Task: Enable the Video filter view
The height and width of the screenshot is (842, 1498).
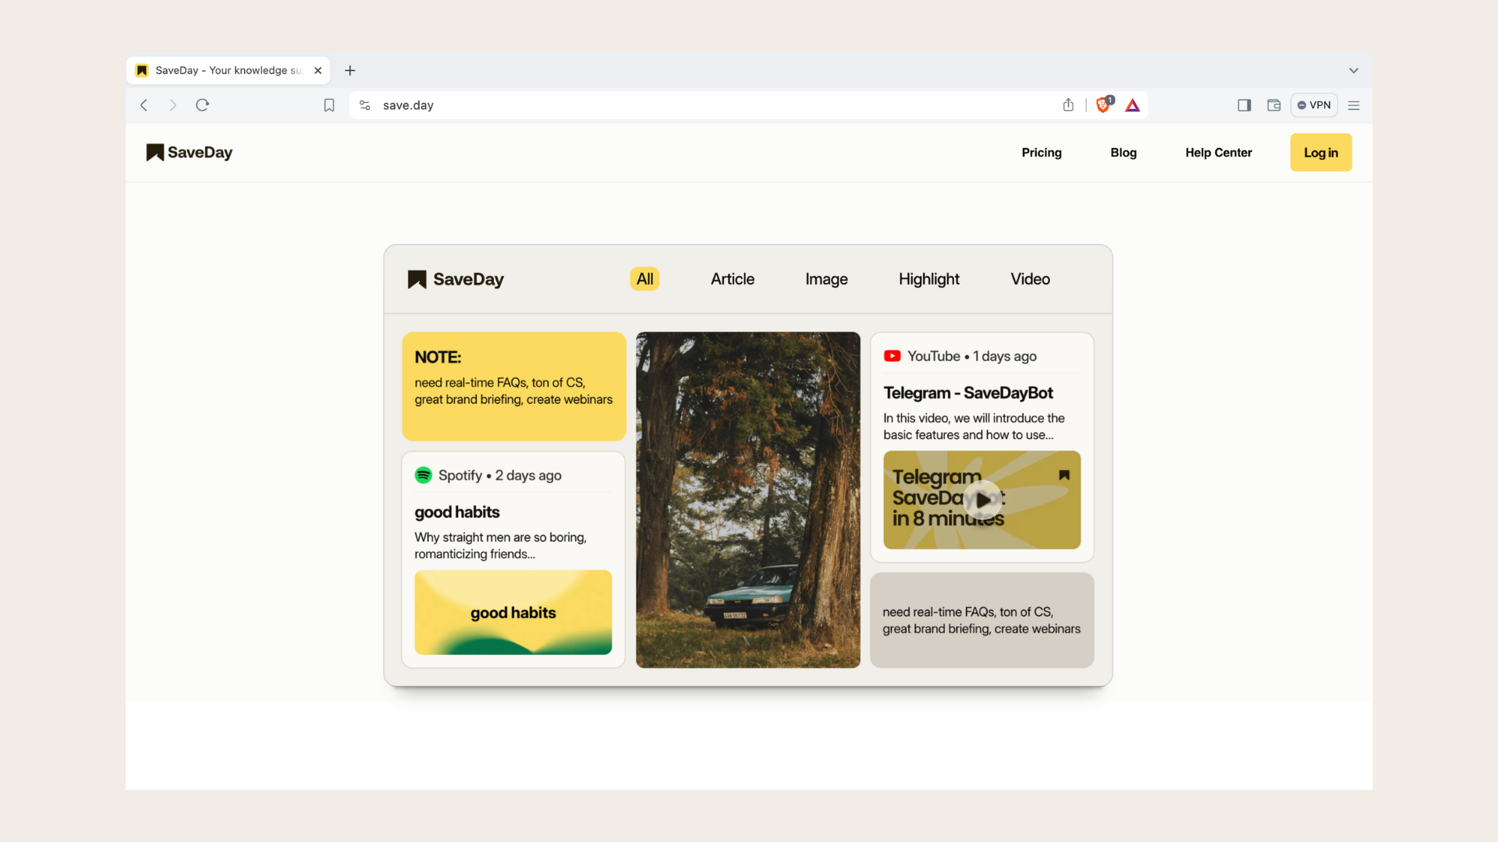Action: click(x=1030, y=278)
